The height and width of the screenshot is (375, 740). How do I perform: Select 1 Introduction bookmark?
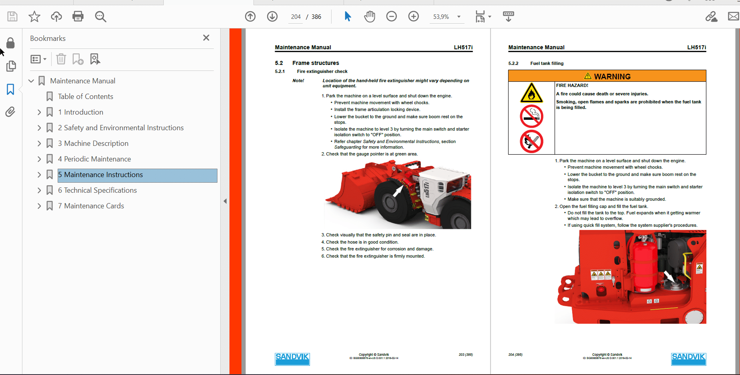tap(80, 112)
